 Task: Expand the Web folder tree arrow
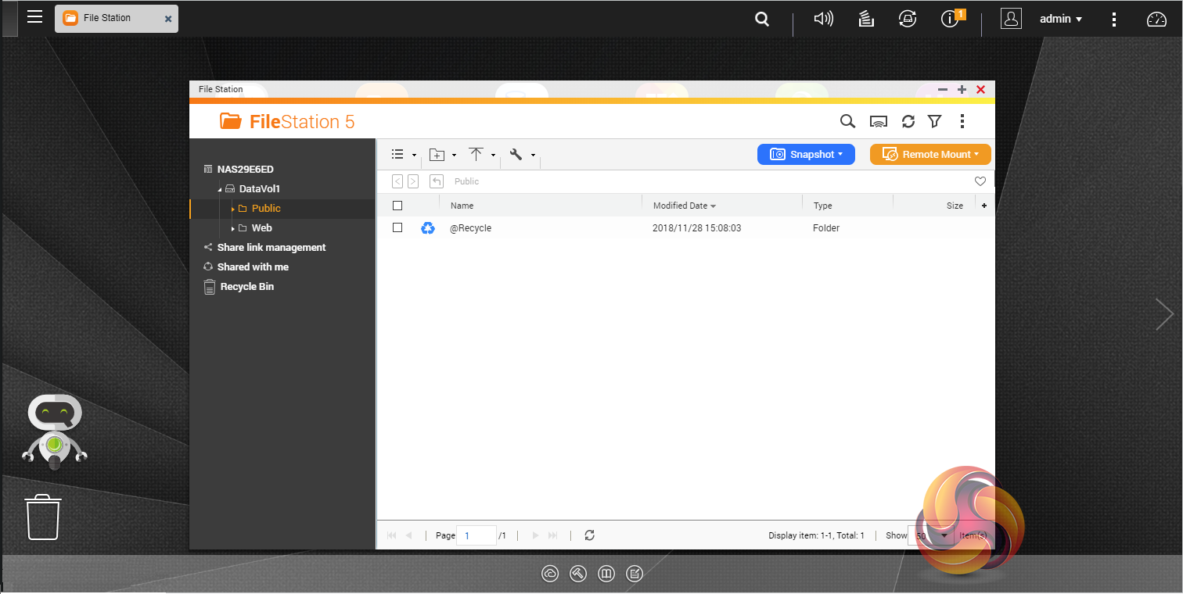[232, 228]
